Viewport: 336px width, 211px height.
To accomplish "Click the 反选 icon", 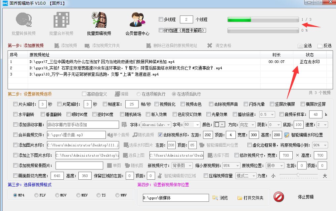I will (x=320, y=46).
